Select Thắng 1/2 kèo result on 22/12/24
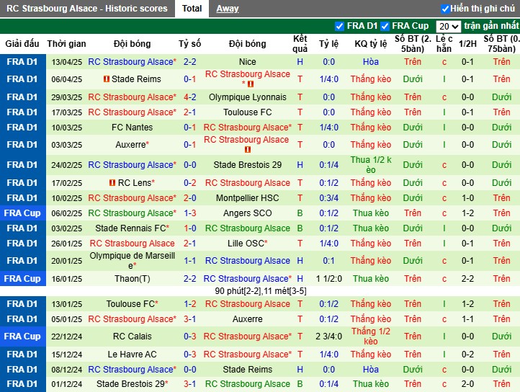This screenshot has height=392, width=520. tap(371, 337)
